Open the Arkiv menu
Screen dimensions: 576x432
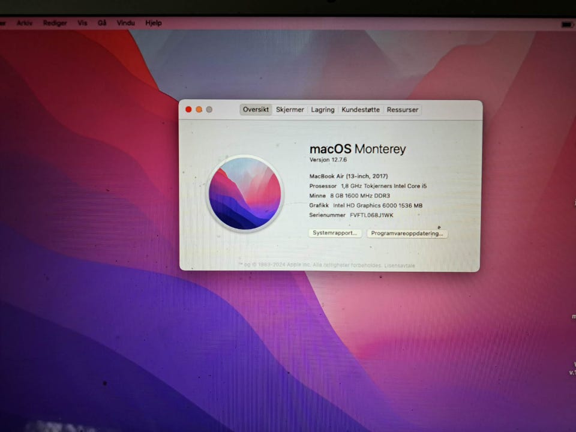coord(24,23)
